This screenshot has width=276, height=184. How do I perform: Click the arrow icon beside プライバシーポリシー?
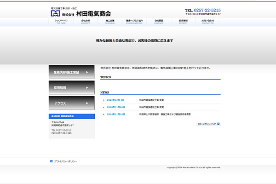pos(52,161)
